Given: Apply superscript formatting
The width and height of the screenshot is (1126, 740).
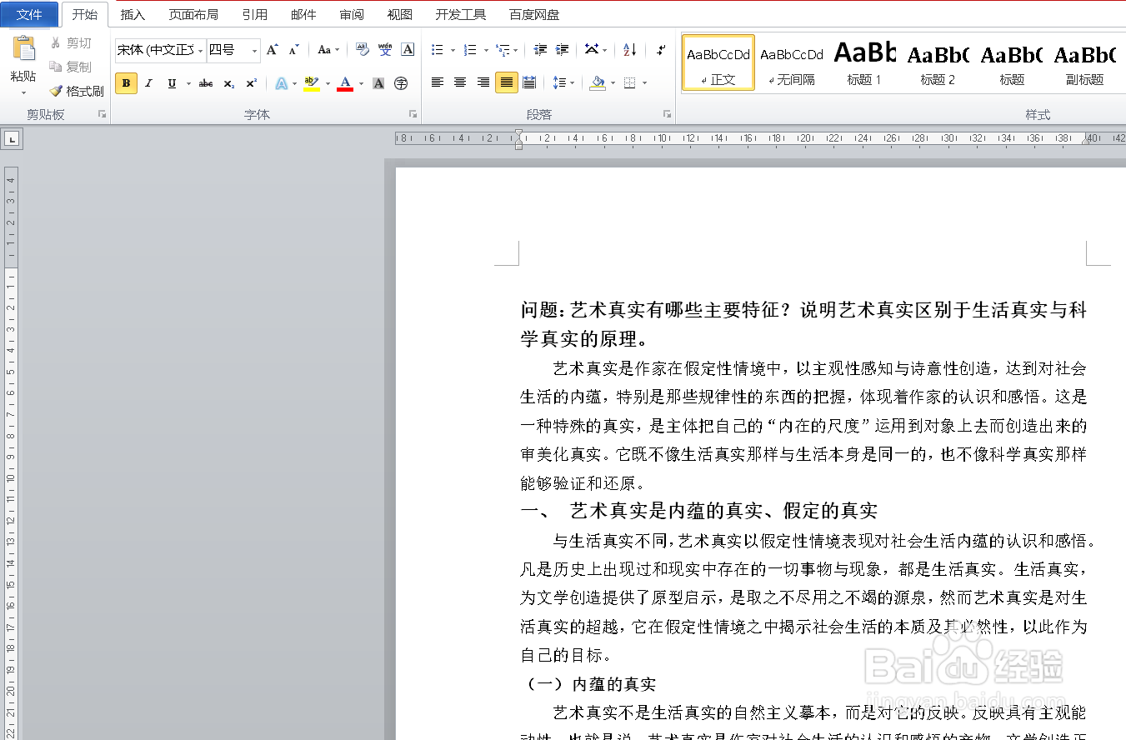Looking at the screenshot, I should 251,83.
